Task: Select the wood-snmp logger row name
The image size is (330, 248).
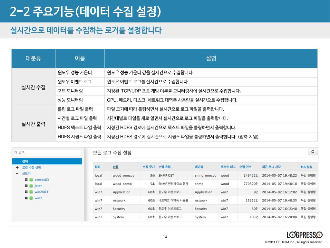Action: point(122,184)
